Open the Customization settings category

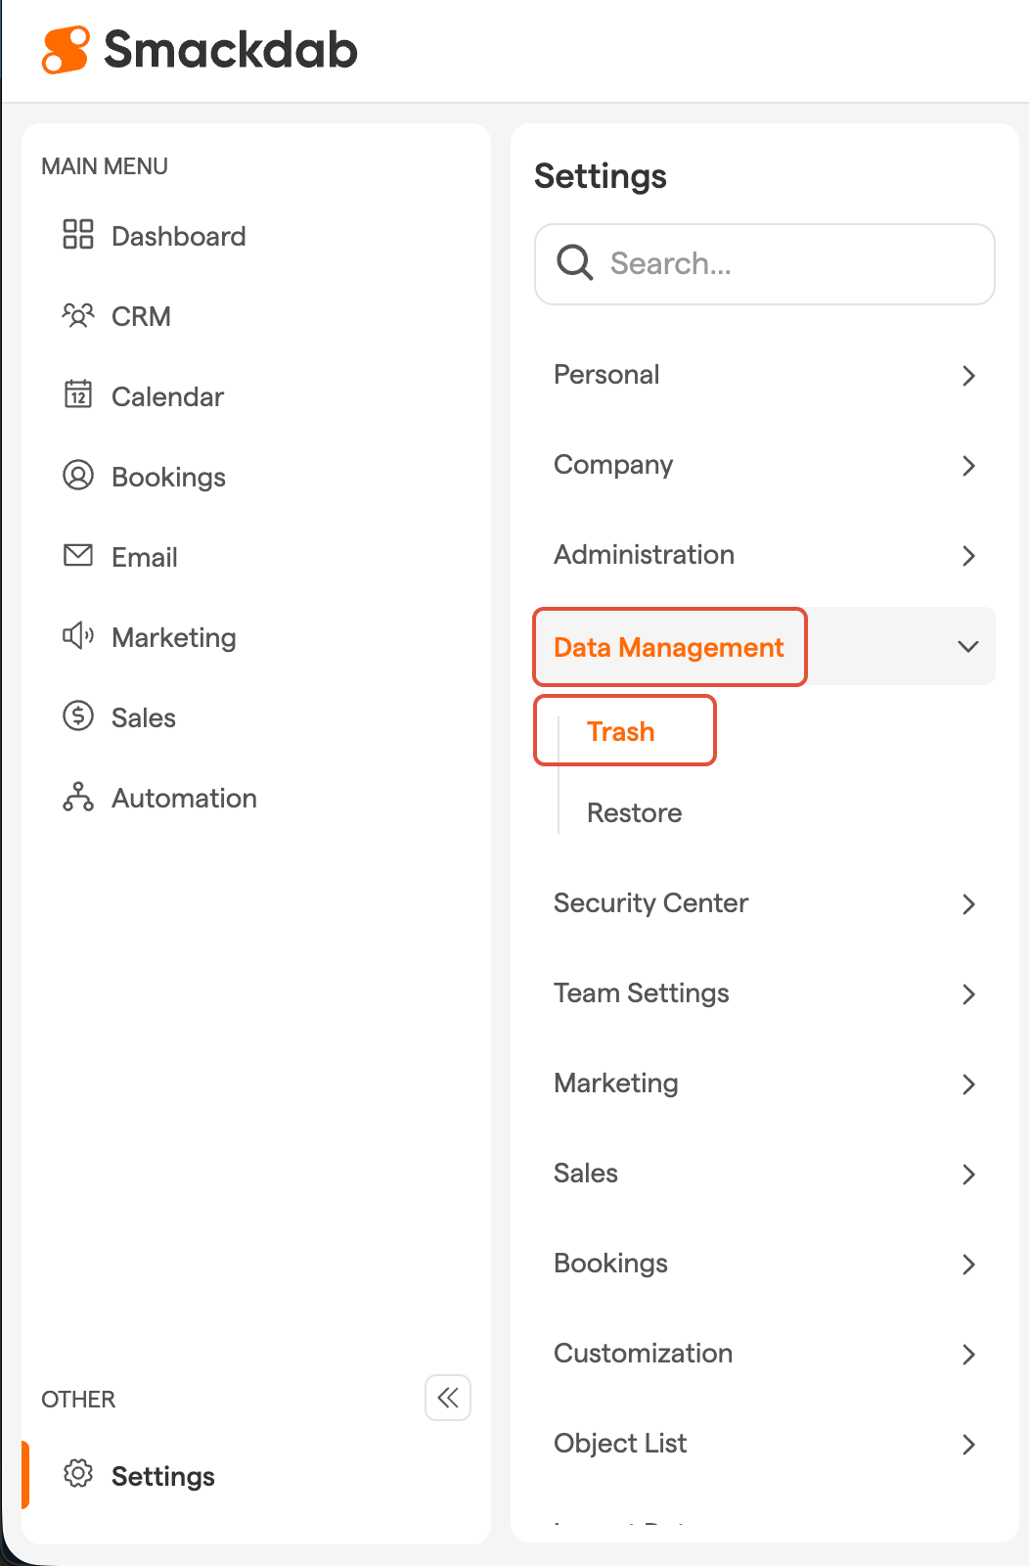coord(643,1354)
